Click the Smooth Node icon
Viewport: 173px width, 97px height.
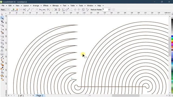[x=40, y=10]
